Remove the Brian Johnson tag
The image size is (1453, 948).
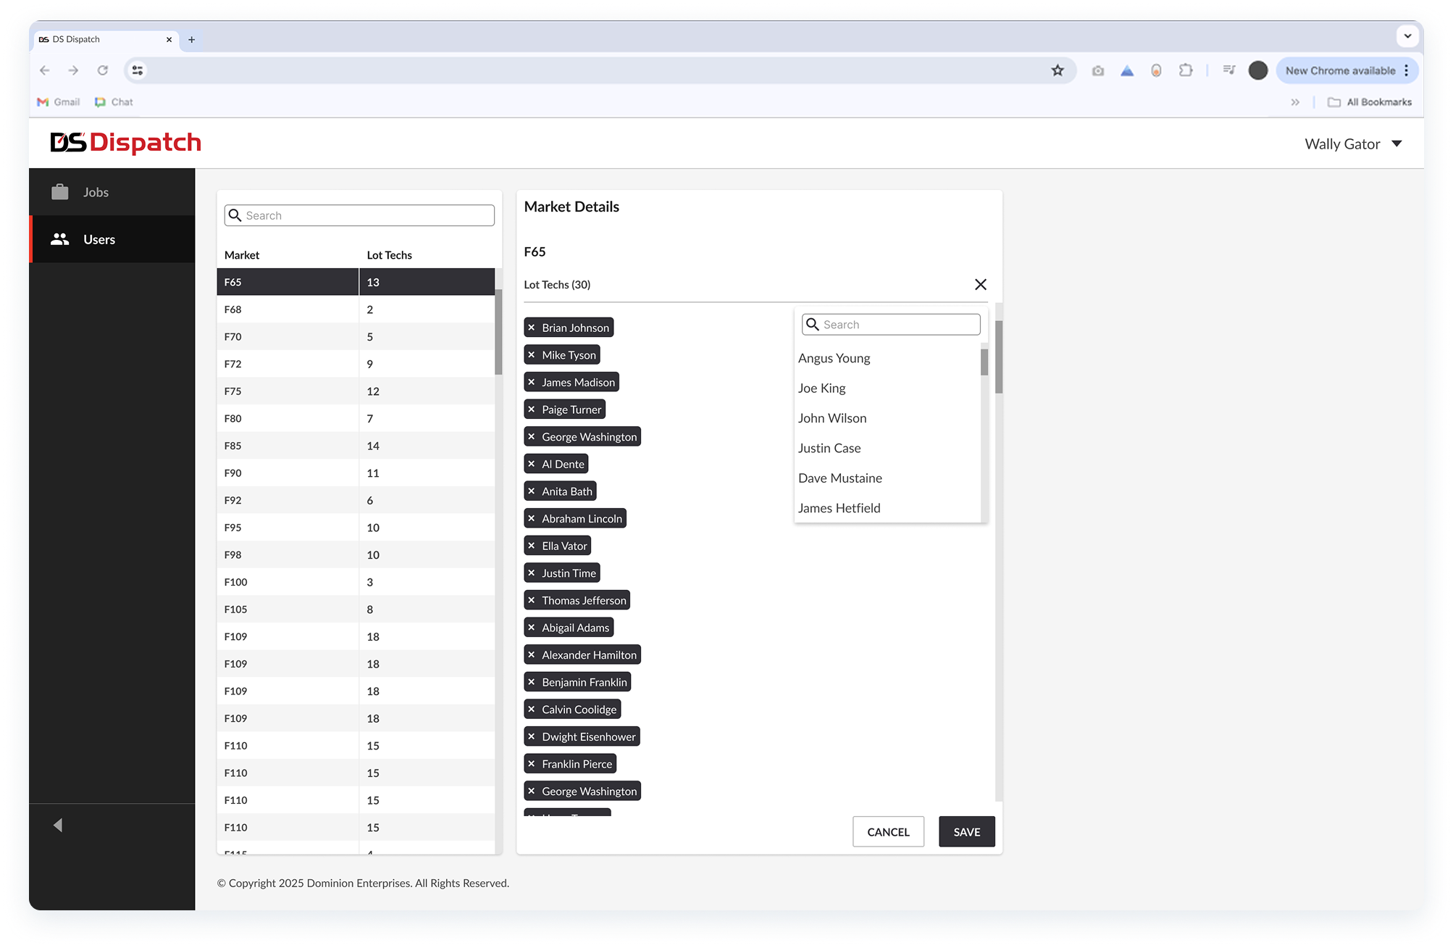pos(531,328)
